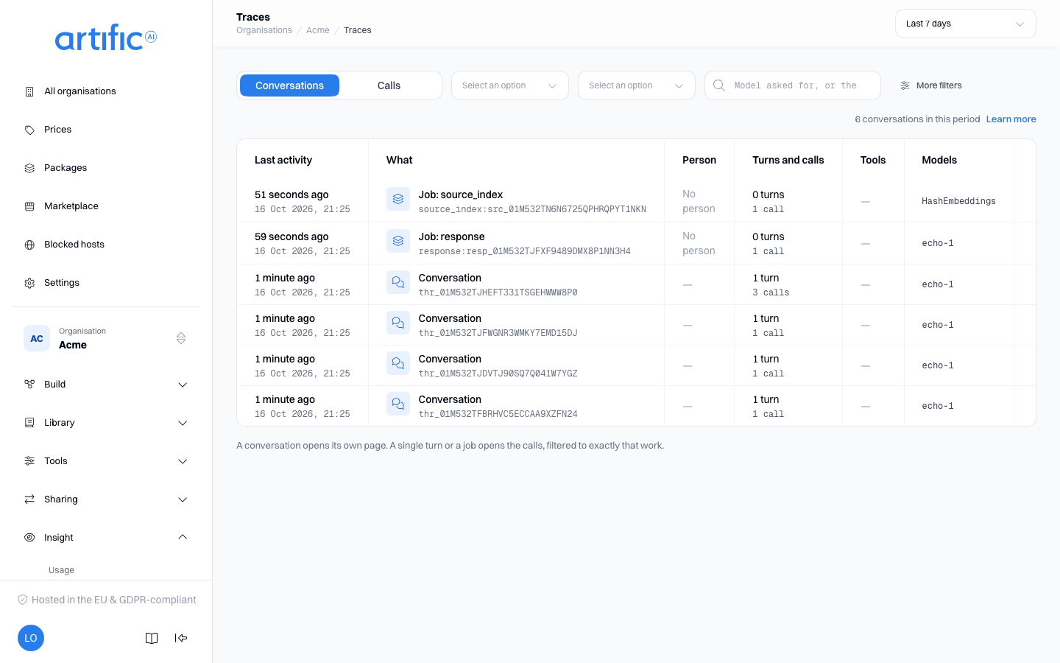Open the Usage submenu item
This screenshot has height=663, width=1060.
tap(62, 570)
